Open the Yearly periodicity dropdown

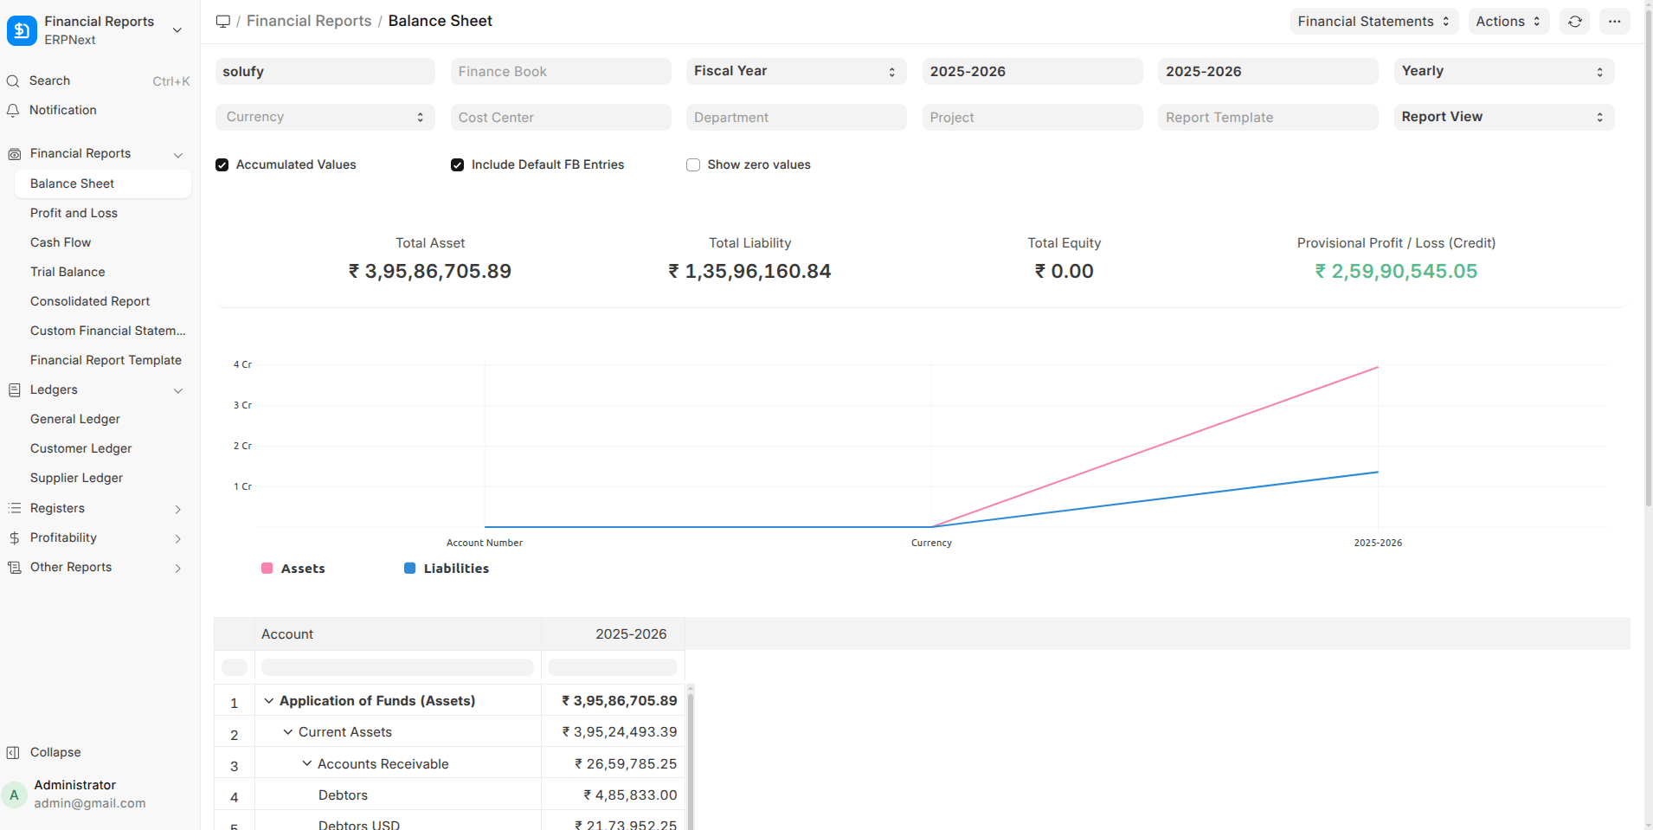[1503, 72]
